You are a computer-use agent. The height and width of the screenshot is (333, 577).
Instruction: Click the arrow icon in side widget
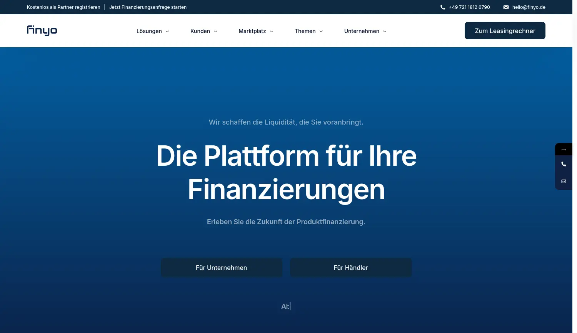[564, 150]
